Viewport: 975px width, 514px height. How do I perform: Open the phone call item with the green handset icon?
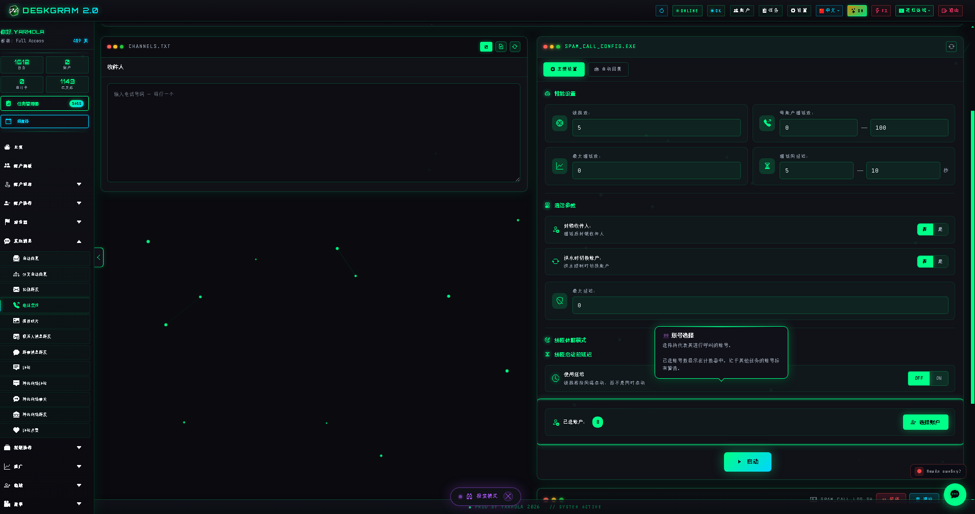pos(45,305)
